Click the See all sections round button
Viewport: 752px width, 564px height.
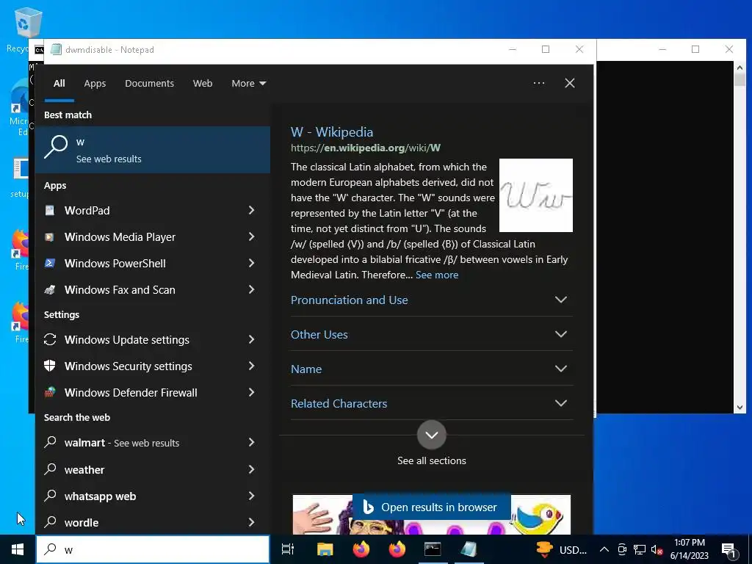tap(432, 435)
